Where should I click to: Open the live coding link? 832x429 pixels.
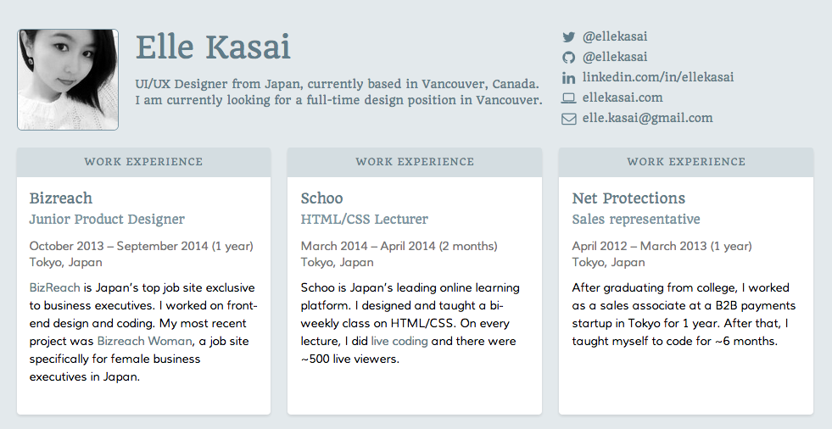[x=399, y=341]
